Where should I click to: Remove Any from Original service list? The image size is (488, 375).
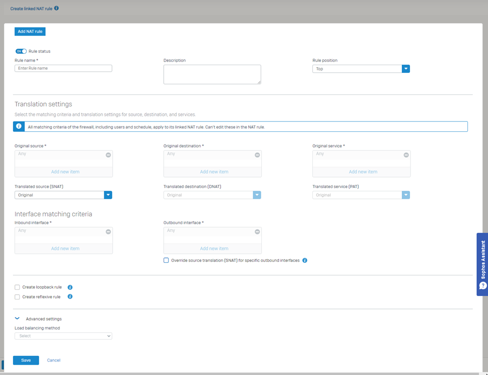pos(406,155)
